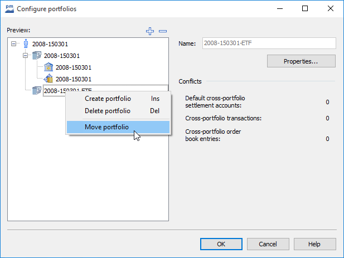344x258 pixels.
Task: Click first portfolio folder icon under root
Action: [37, 56]
